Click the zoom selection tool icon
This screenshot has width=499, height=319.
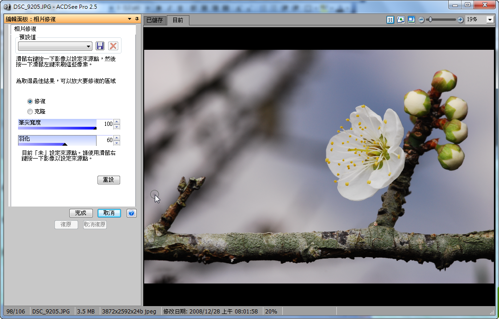(x=411, y=20)
